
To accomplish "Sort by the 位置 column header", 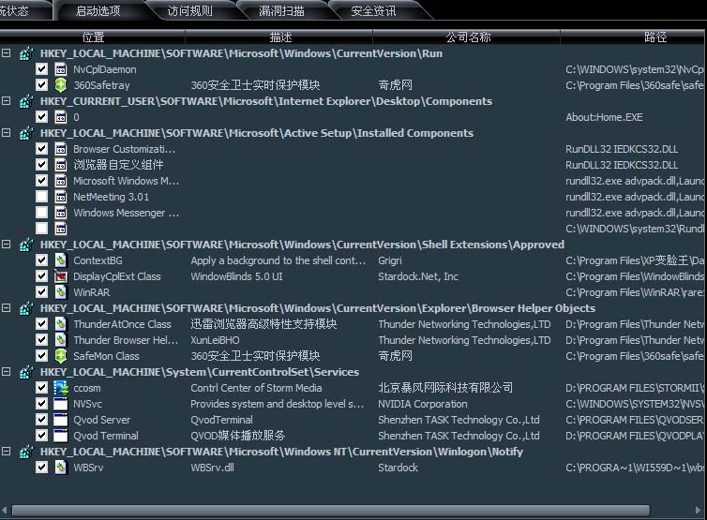I will tap(93, 37).
